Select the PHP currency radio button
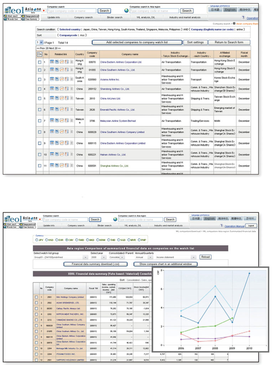The image size is (273, 365). [139, 240]
